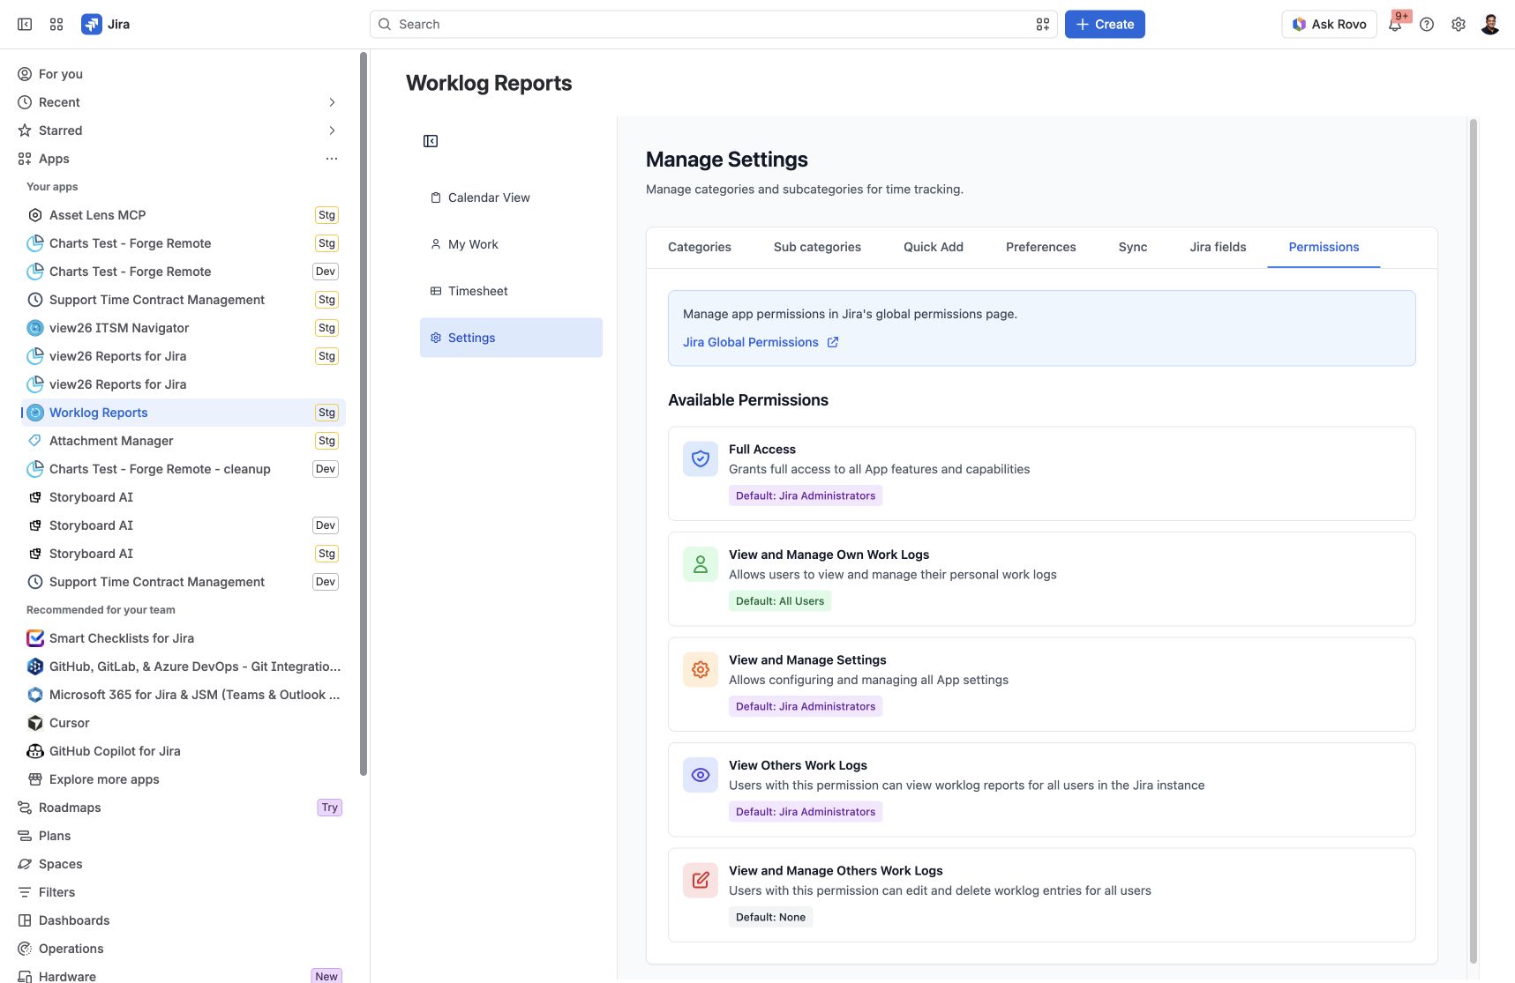Click the Own Work Logs person icon

coord(701,565)
